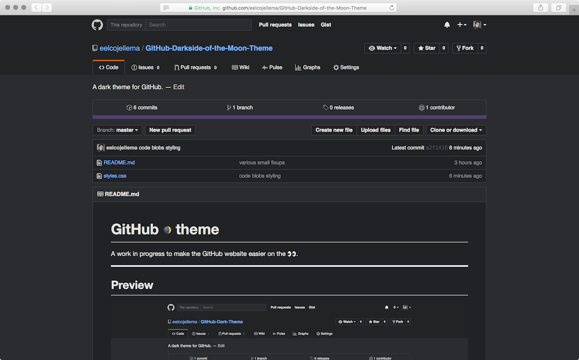This screenshot has height=360, width=579.
Task: Click Pull requests in top navigation
Action: pyautogui.click(x=275, y=25)
